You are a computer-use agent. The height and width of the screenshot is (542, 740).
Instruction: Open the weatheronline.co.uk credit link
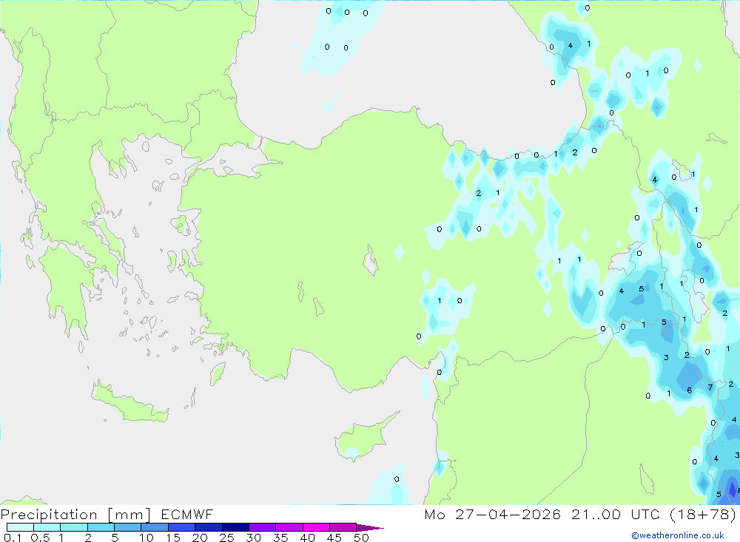678,535
